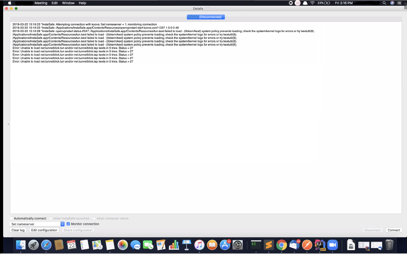
Task: Open the Help menu
Action: [x=82, y=3]
